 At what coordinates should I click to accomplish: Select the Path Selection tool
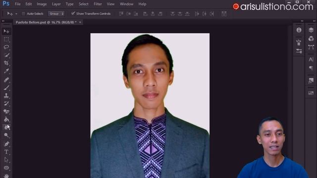(x=6, y=160)
